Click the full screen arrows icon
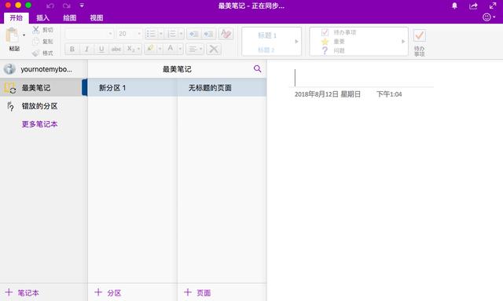Screen dimensions: 503x301 [493, 6]
